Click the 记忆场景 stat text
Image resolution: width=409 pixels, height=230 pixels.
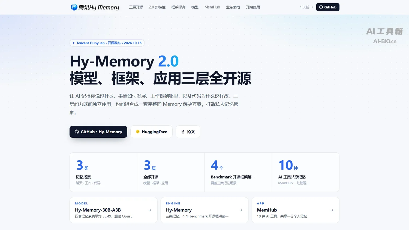click(x=83, y=177)
